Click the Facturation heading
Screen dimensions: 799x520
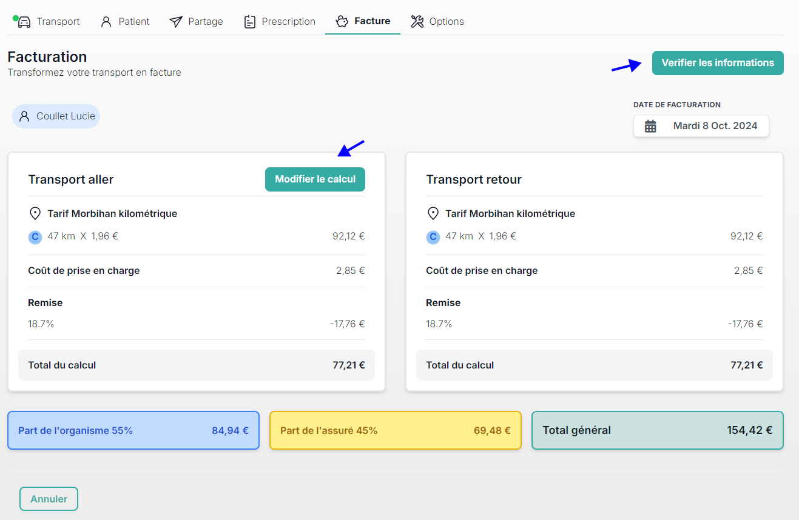coord(47,57)
